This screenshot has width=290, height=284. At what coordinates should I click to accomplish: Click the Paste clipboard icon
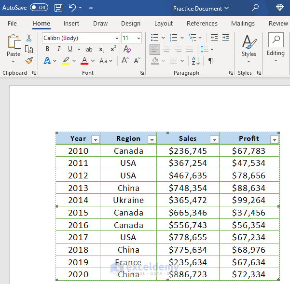[14, 42]
